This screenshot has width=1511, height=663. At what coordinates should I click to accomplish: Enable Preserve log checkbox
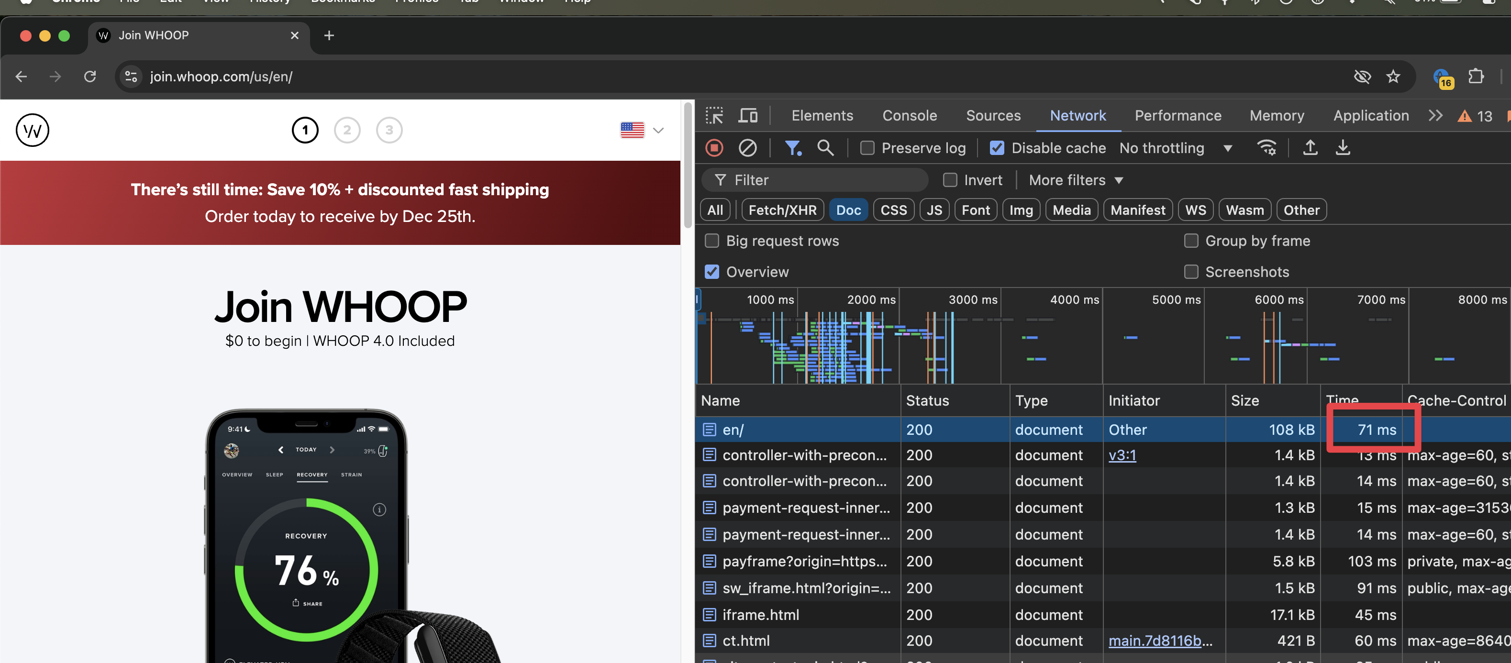pyautogui.click(x=867, y=148)
